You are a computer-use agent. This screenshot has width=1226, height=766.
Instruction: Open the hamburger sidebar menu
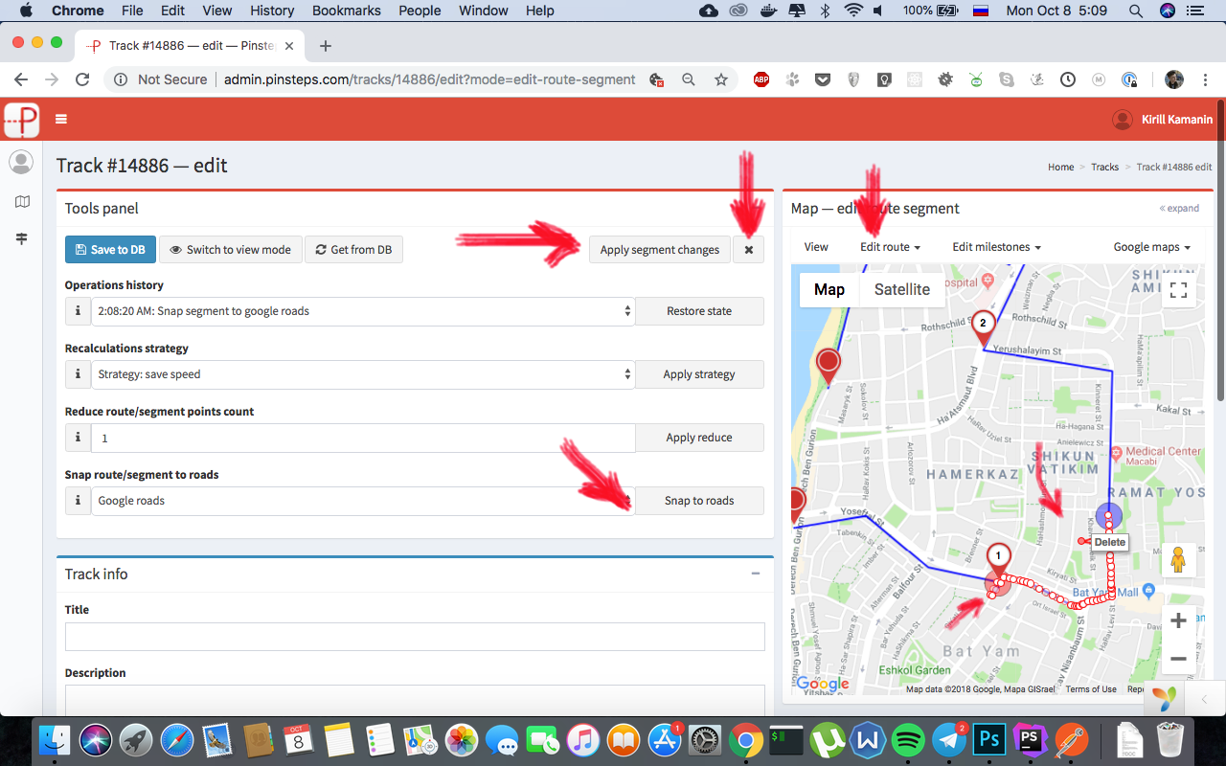click(x=61, y=120)
